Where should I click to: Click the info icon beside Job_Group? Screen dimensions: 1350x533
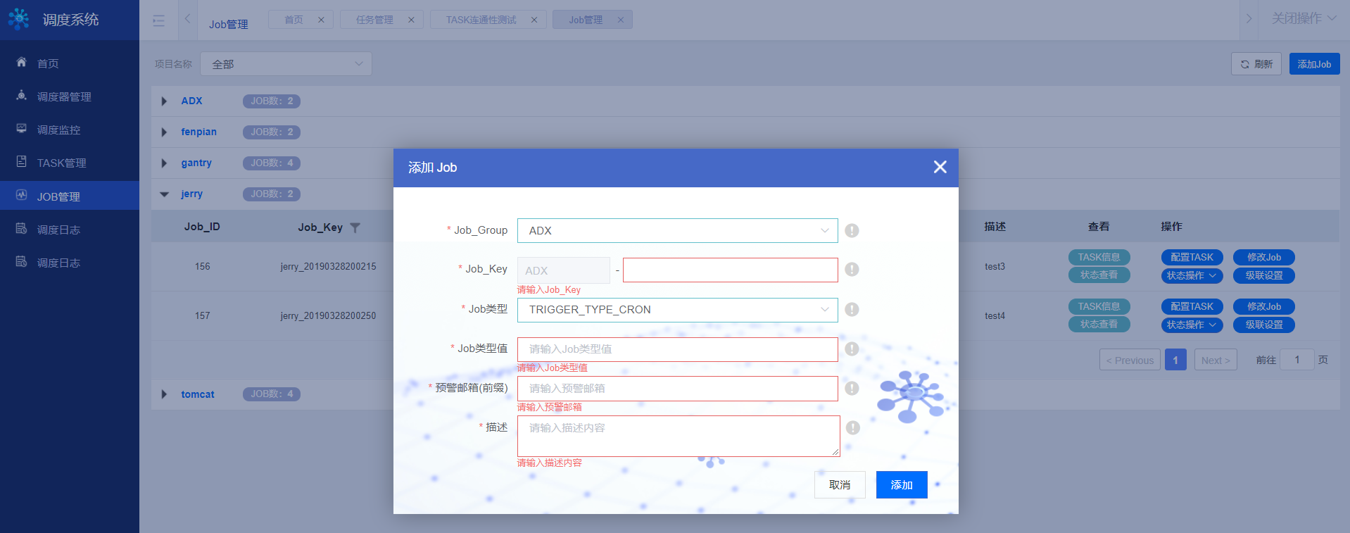coord(852,230)
